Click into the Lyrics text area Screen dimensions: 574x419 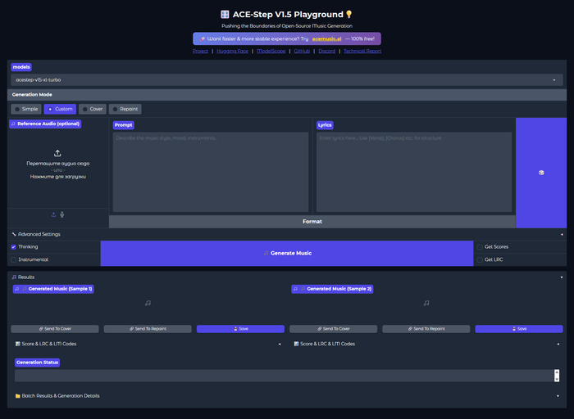[x=414, y=172]
